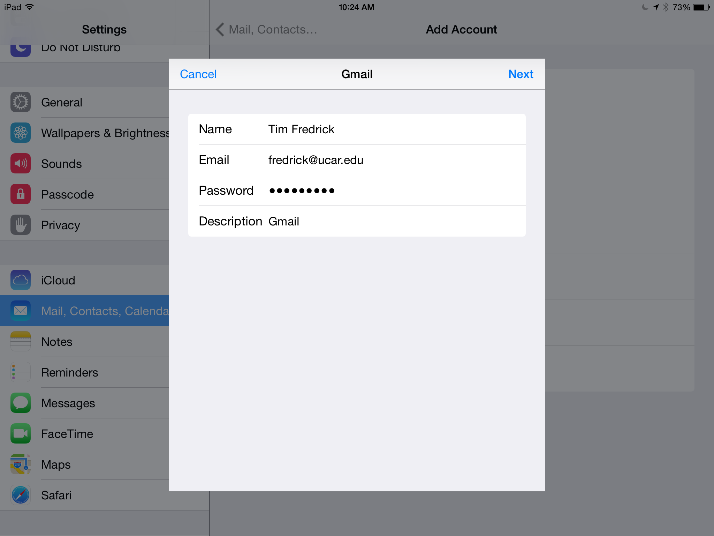Tap the Sounds speaker icon

[x=21, y=164]
